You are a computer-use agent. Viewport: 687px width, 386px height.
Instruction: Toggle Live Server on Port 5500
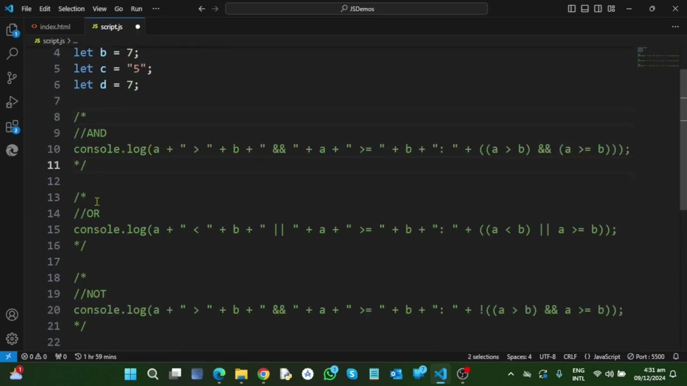point(646,357)
